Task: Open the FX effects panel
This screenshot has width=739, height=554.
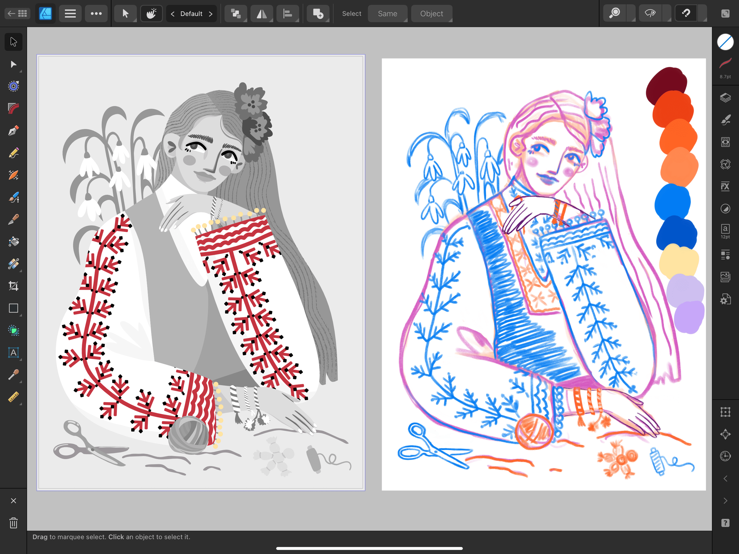Action: click(726, 186)
